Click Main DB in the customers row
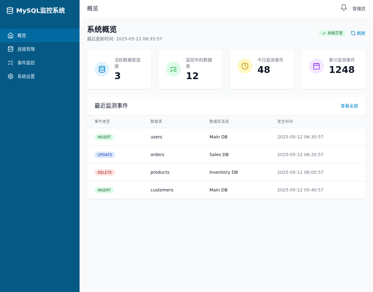This screenshot has width=373, height=292. [219, 190]
